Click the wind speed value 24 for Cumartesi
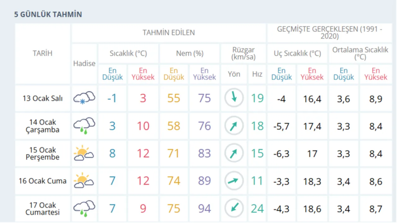Screen dimensions: 397x223 (x=257, y=208)
